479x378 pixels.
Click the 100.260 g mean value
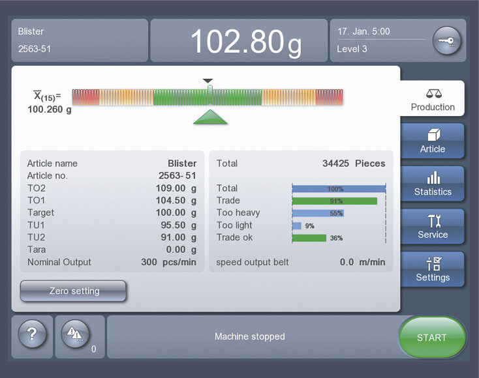(50, 109)
